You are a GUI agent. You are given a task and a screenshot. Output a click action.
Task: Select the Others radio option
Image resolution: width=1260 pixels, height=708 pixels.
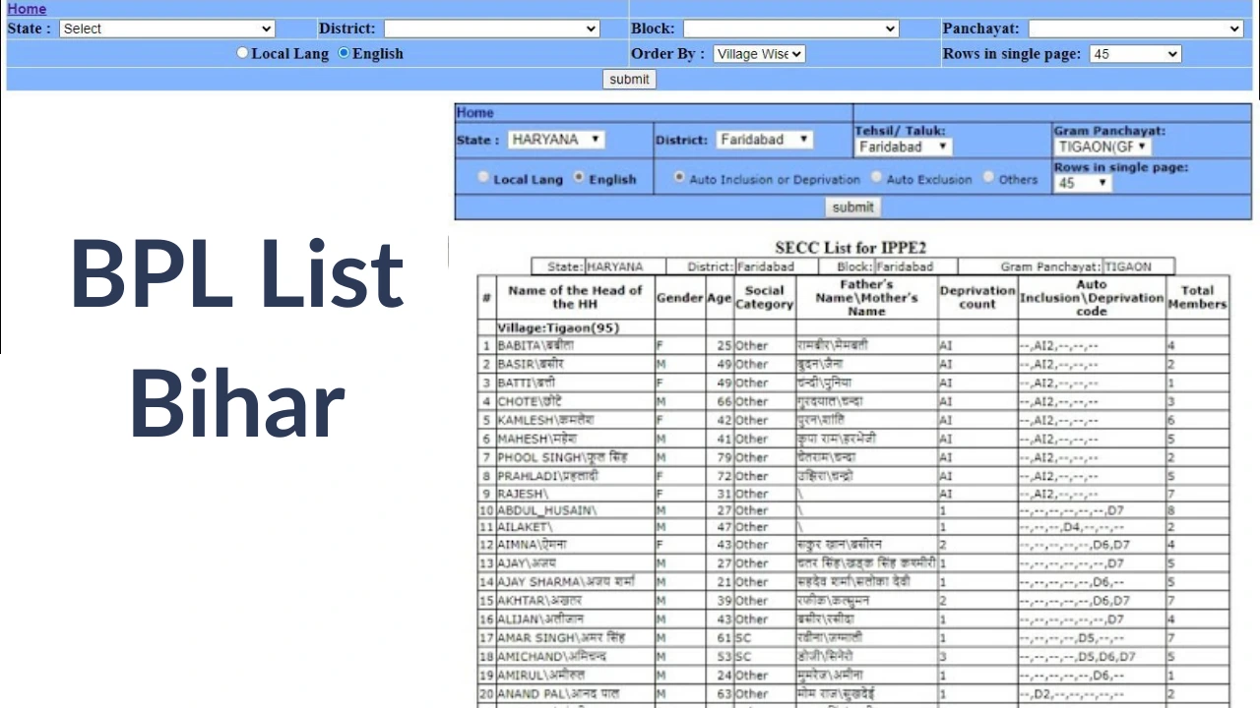click(x=988, y=178)
